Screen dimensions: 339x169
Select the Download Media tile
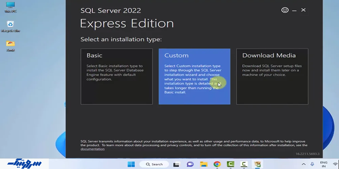click(272, 76)
